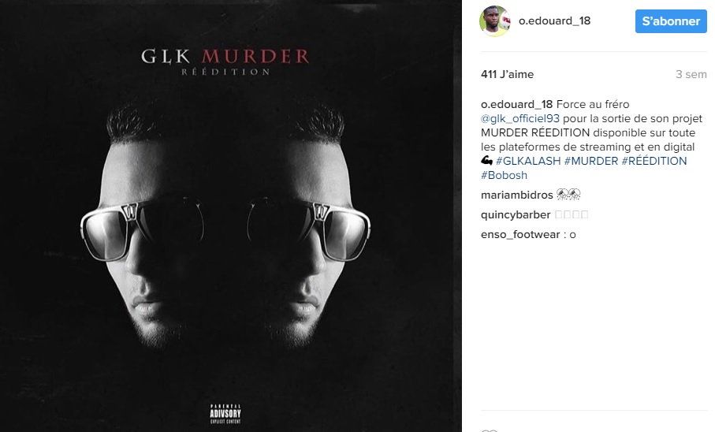Visit commenter enso_footwear profile
The width and height of the screenshot is (715, 432).
[x=520, y=234]
